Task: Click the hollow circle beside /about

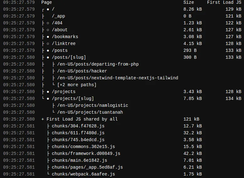Action: pyautogui.click(x=48, y=30)
